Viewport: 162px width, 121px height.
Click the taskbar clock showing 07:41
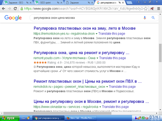click(155, 117)
